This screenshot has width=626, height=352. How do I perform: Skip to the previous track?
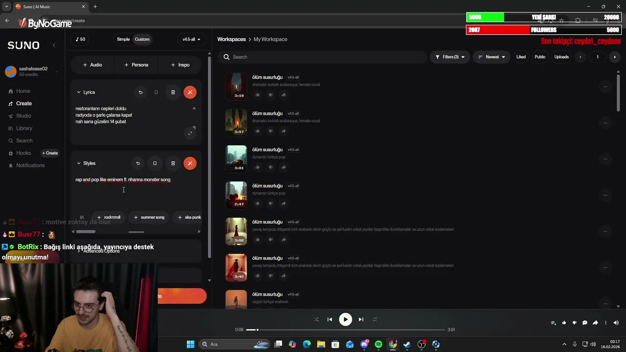[330, 319]
